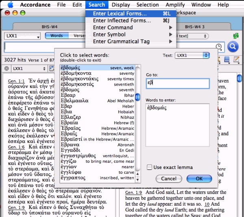Open the range dropdown ending in 'text]'
Screen dimensions: 244x217
click(192, 36)
